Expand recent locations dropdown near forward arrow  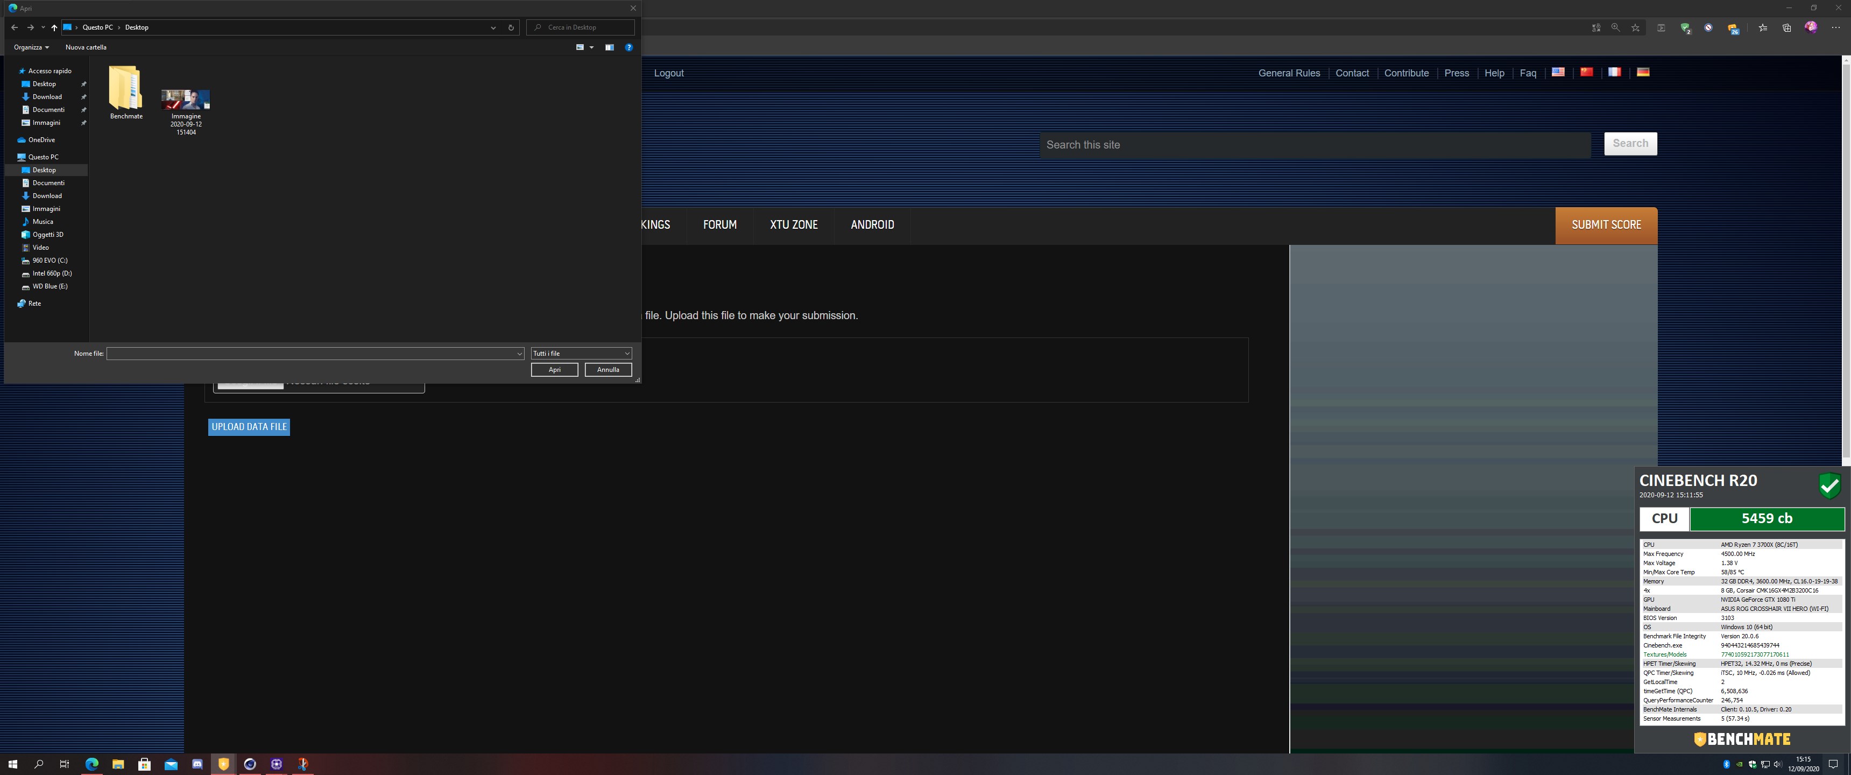[43, 27]
